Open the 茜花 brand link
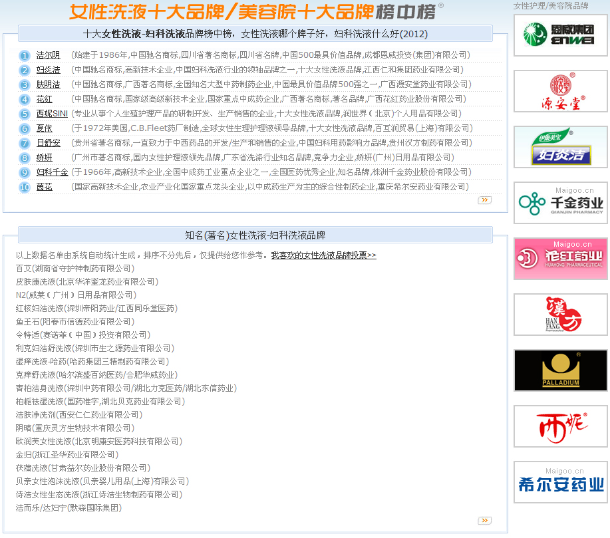610x538 pixels. pyautogui.click(x=45, y=187)
